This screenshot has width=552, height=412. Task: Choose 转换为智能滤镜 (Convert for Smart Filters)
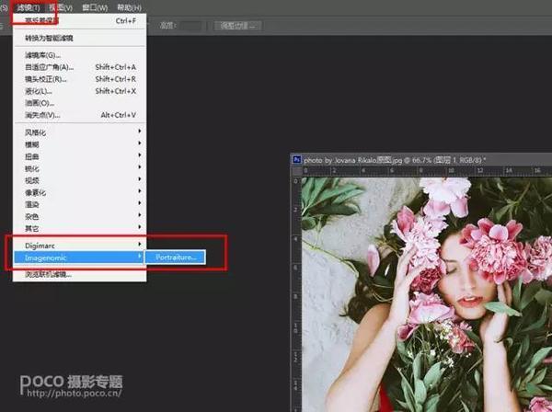[79, 38]
